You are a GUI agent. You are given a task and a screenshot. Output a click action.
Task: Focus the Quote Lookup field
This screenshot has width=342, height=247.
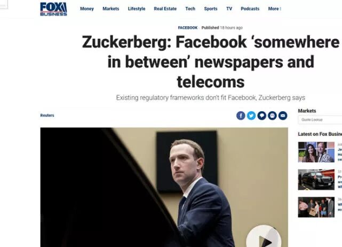tap(320, 120)
